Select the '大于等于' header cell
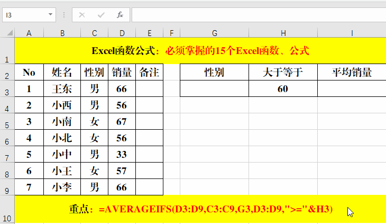Screen dimensions: 386x224 (283, 72)
